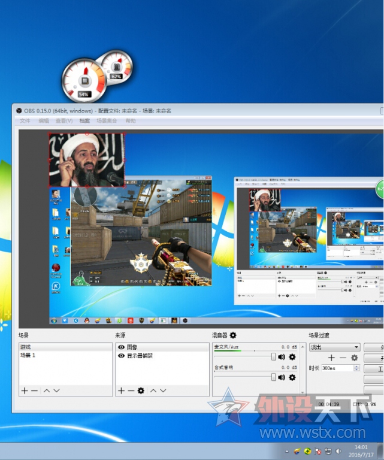Open the 档案 menu

(x=84, y=120)
